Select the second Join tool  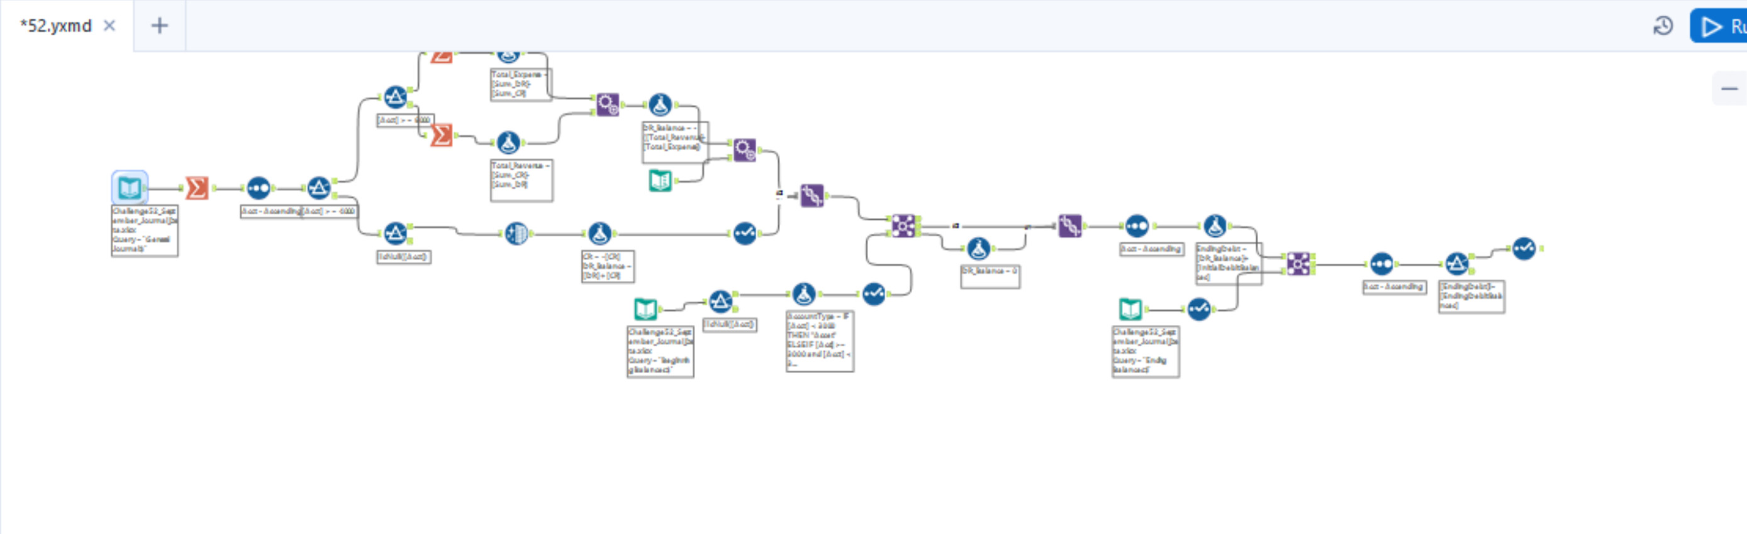click(x=1298, y=264)
